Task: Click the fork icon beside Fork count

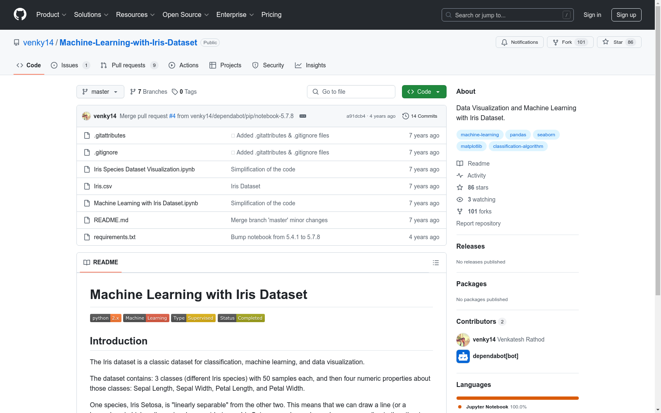Action: pyautogui.click(x=556, y=42)
